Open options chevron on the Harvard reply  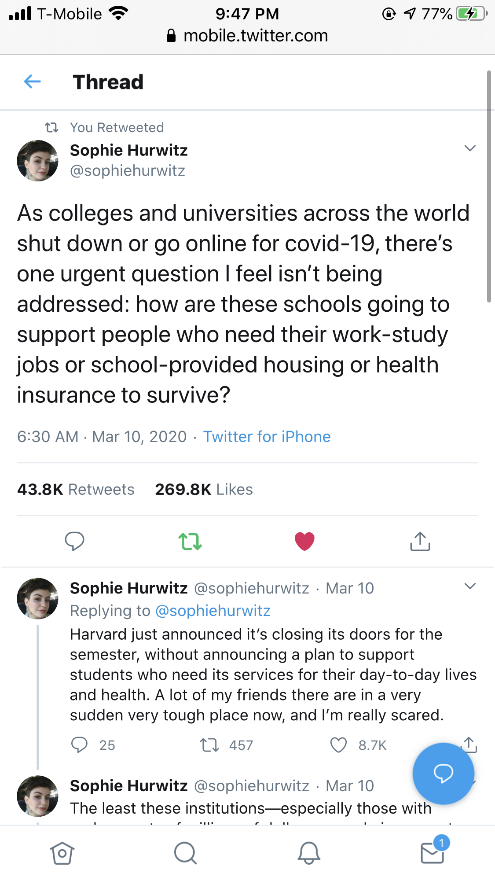(x=470, y=586)
